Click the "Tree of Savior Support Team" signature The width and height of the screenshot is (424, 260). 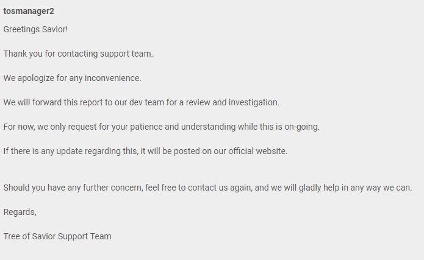(x=57, y=236)
